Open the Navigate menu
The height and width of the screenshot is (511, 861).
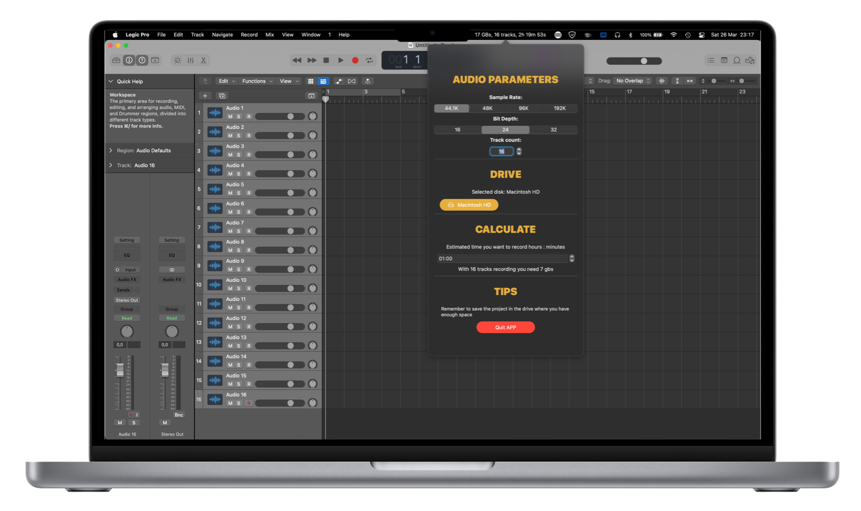coord(222,35)
